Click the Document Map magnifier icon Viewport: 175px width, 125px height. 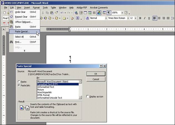click(x=104, y=13)
